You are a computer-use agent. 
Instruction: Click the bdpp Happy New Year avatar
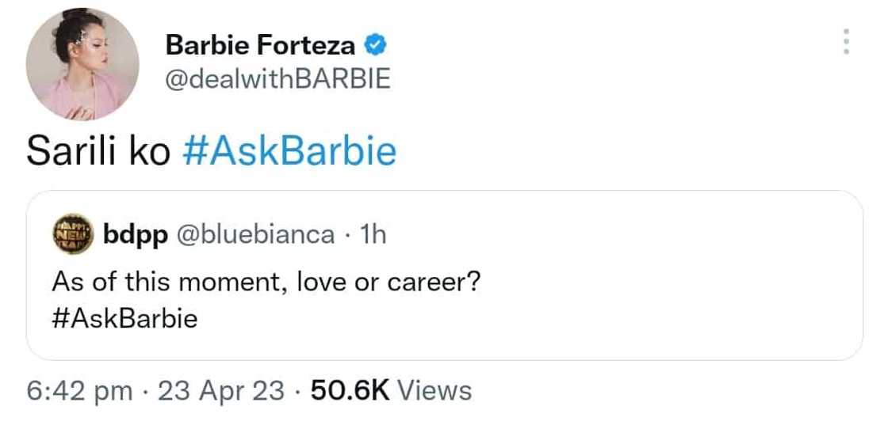[x=73, y=233]
